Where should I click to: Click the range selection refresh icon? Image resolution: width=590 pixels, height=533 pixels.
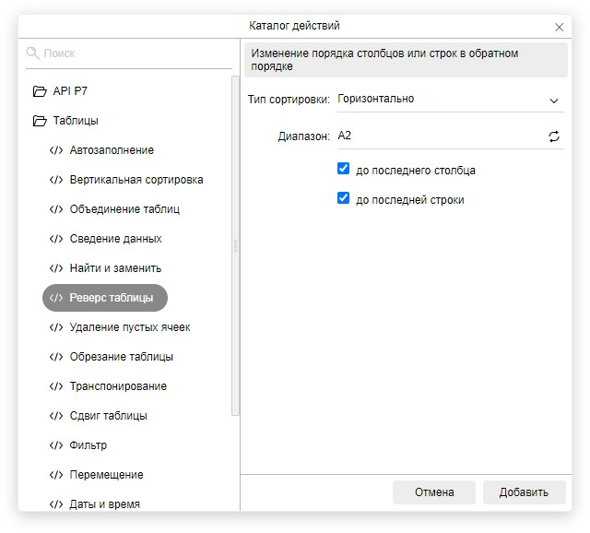coord(554,136)
